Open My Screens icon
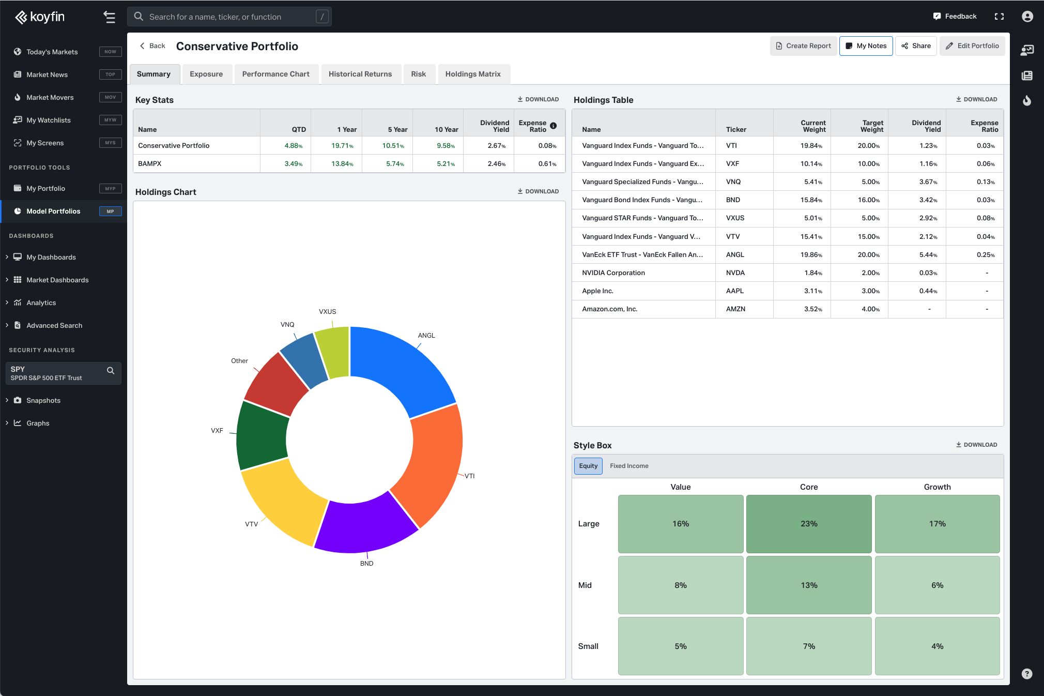This screenshot has height=696, width=1044. (18, 143)
